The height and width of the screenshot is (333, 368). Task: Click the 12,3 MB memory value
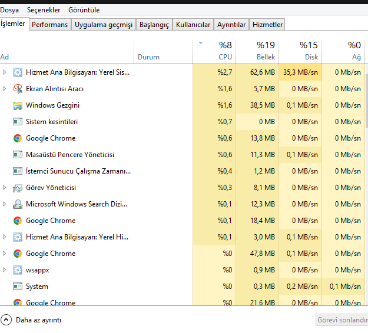[263, 204]
